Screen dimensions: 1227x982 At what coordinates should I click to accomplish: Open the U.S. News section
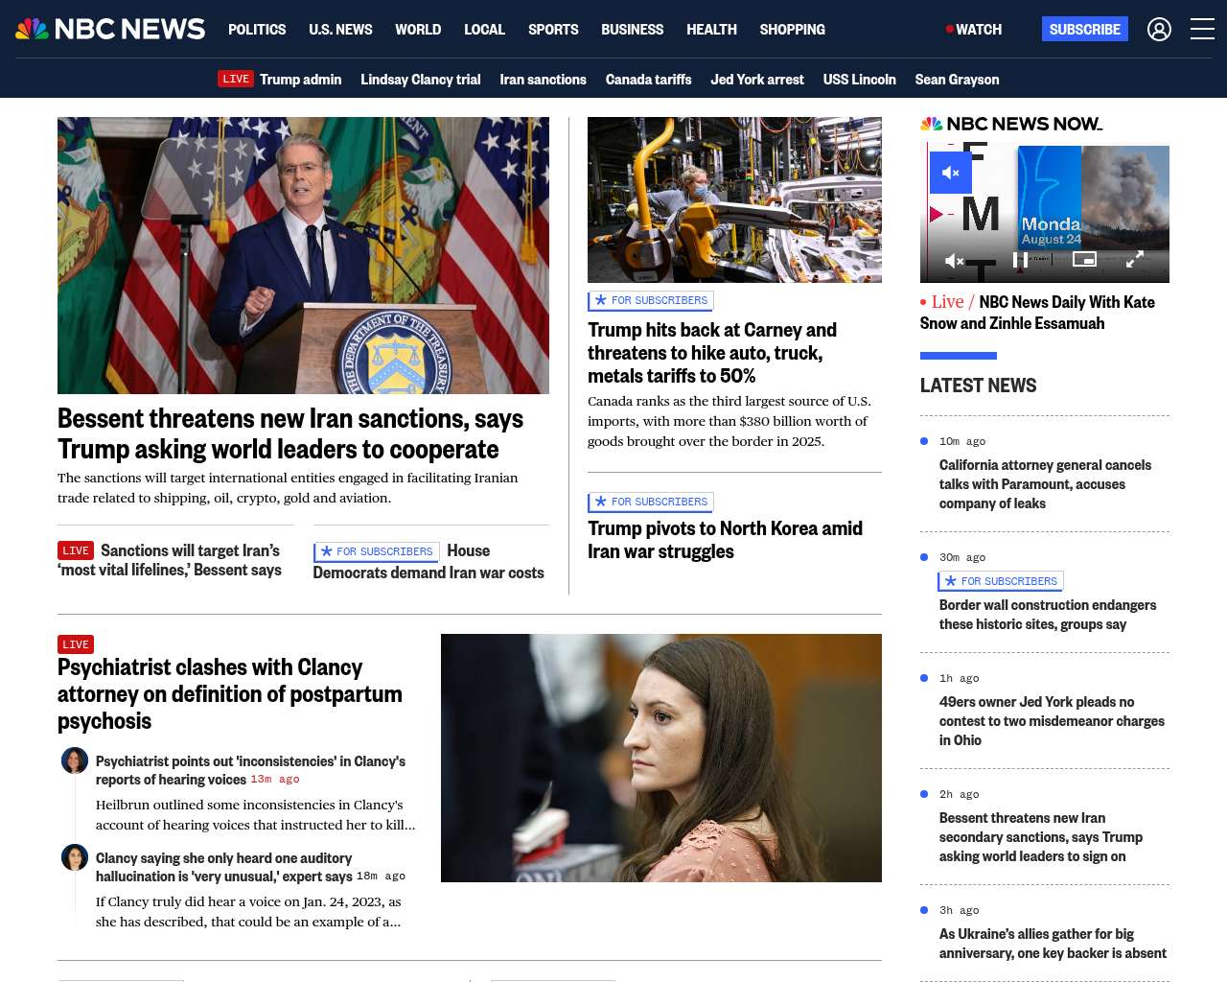pyautogui.click(x=340, y=30)
